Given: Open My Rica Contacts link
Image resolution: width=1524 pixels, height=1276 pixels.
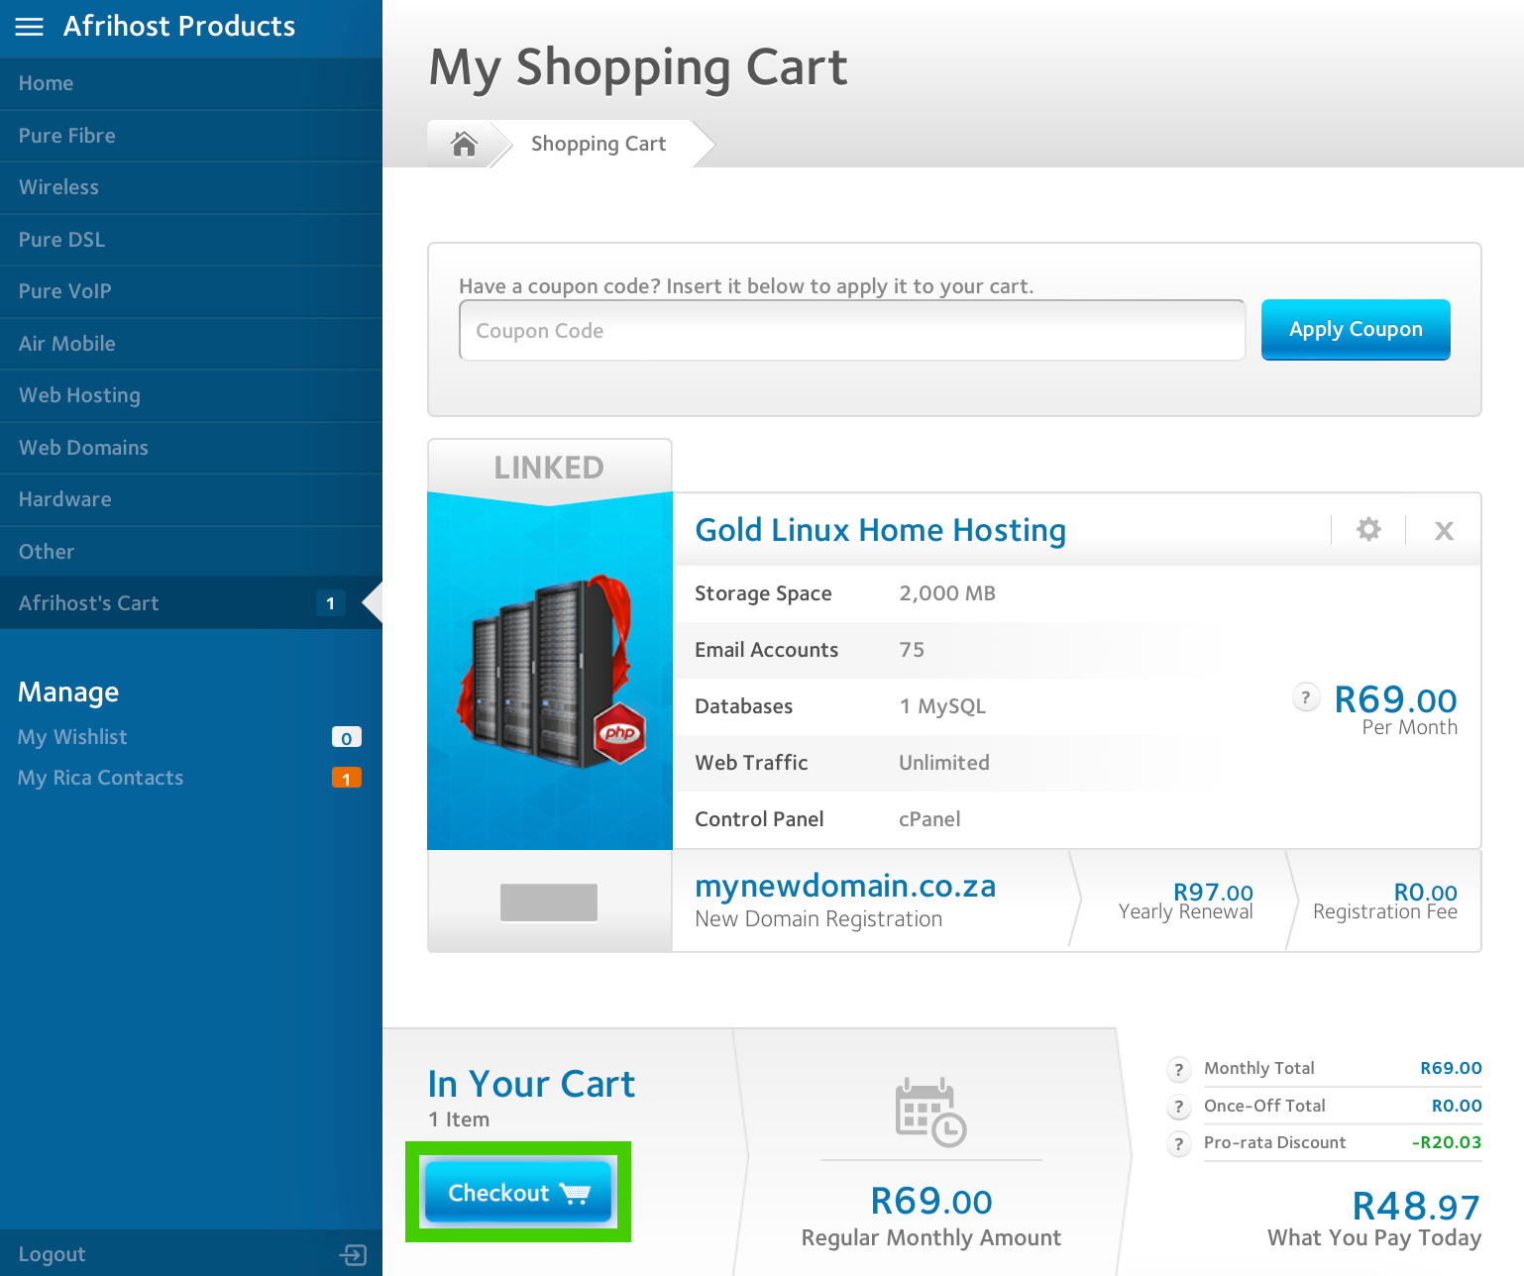Looking at the screenshot, I should point(100,778).
